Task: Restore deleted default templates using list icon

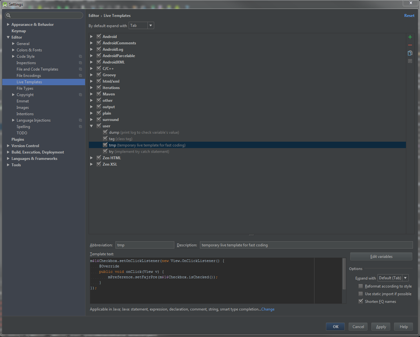Action: click(x=410, y=61)
